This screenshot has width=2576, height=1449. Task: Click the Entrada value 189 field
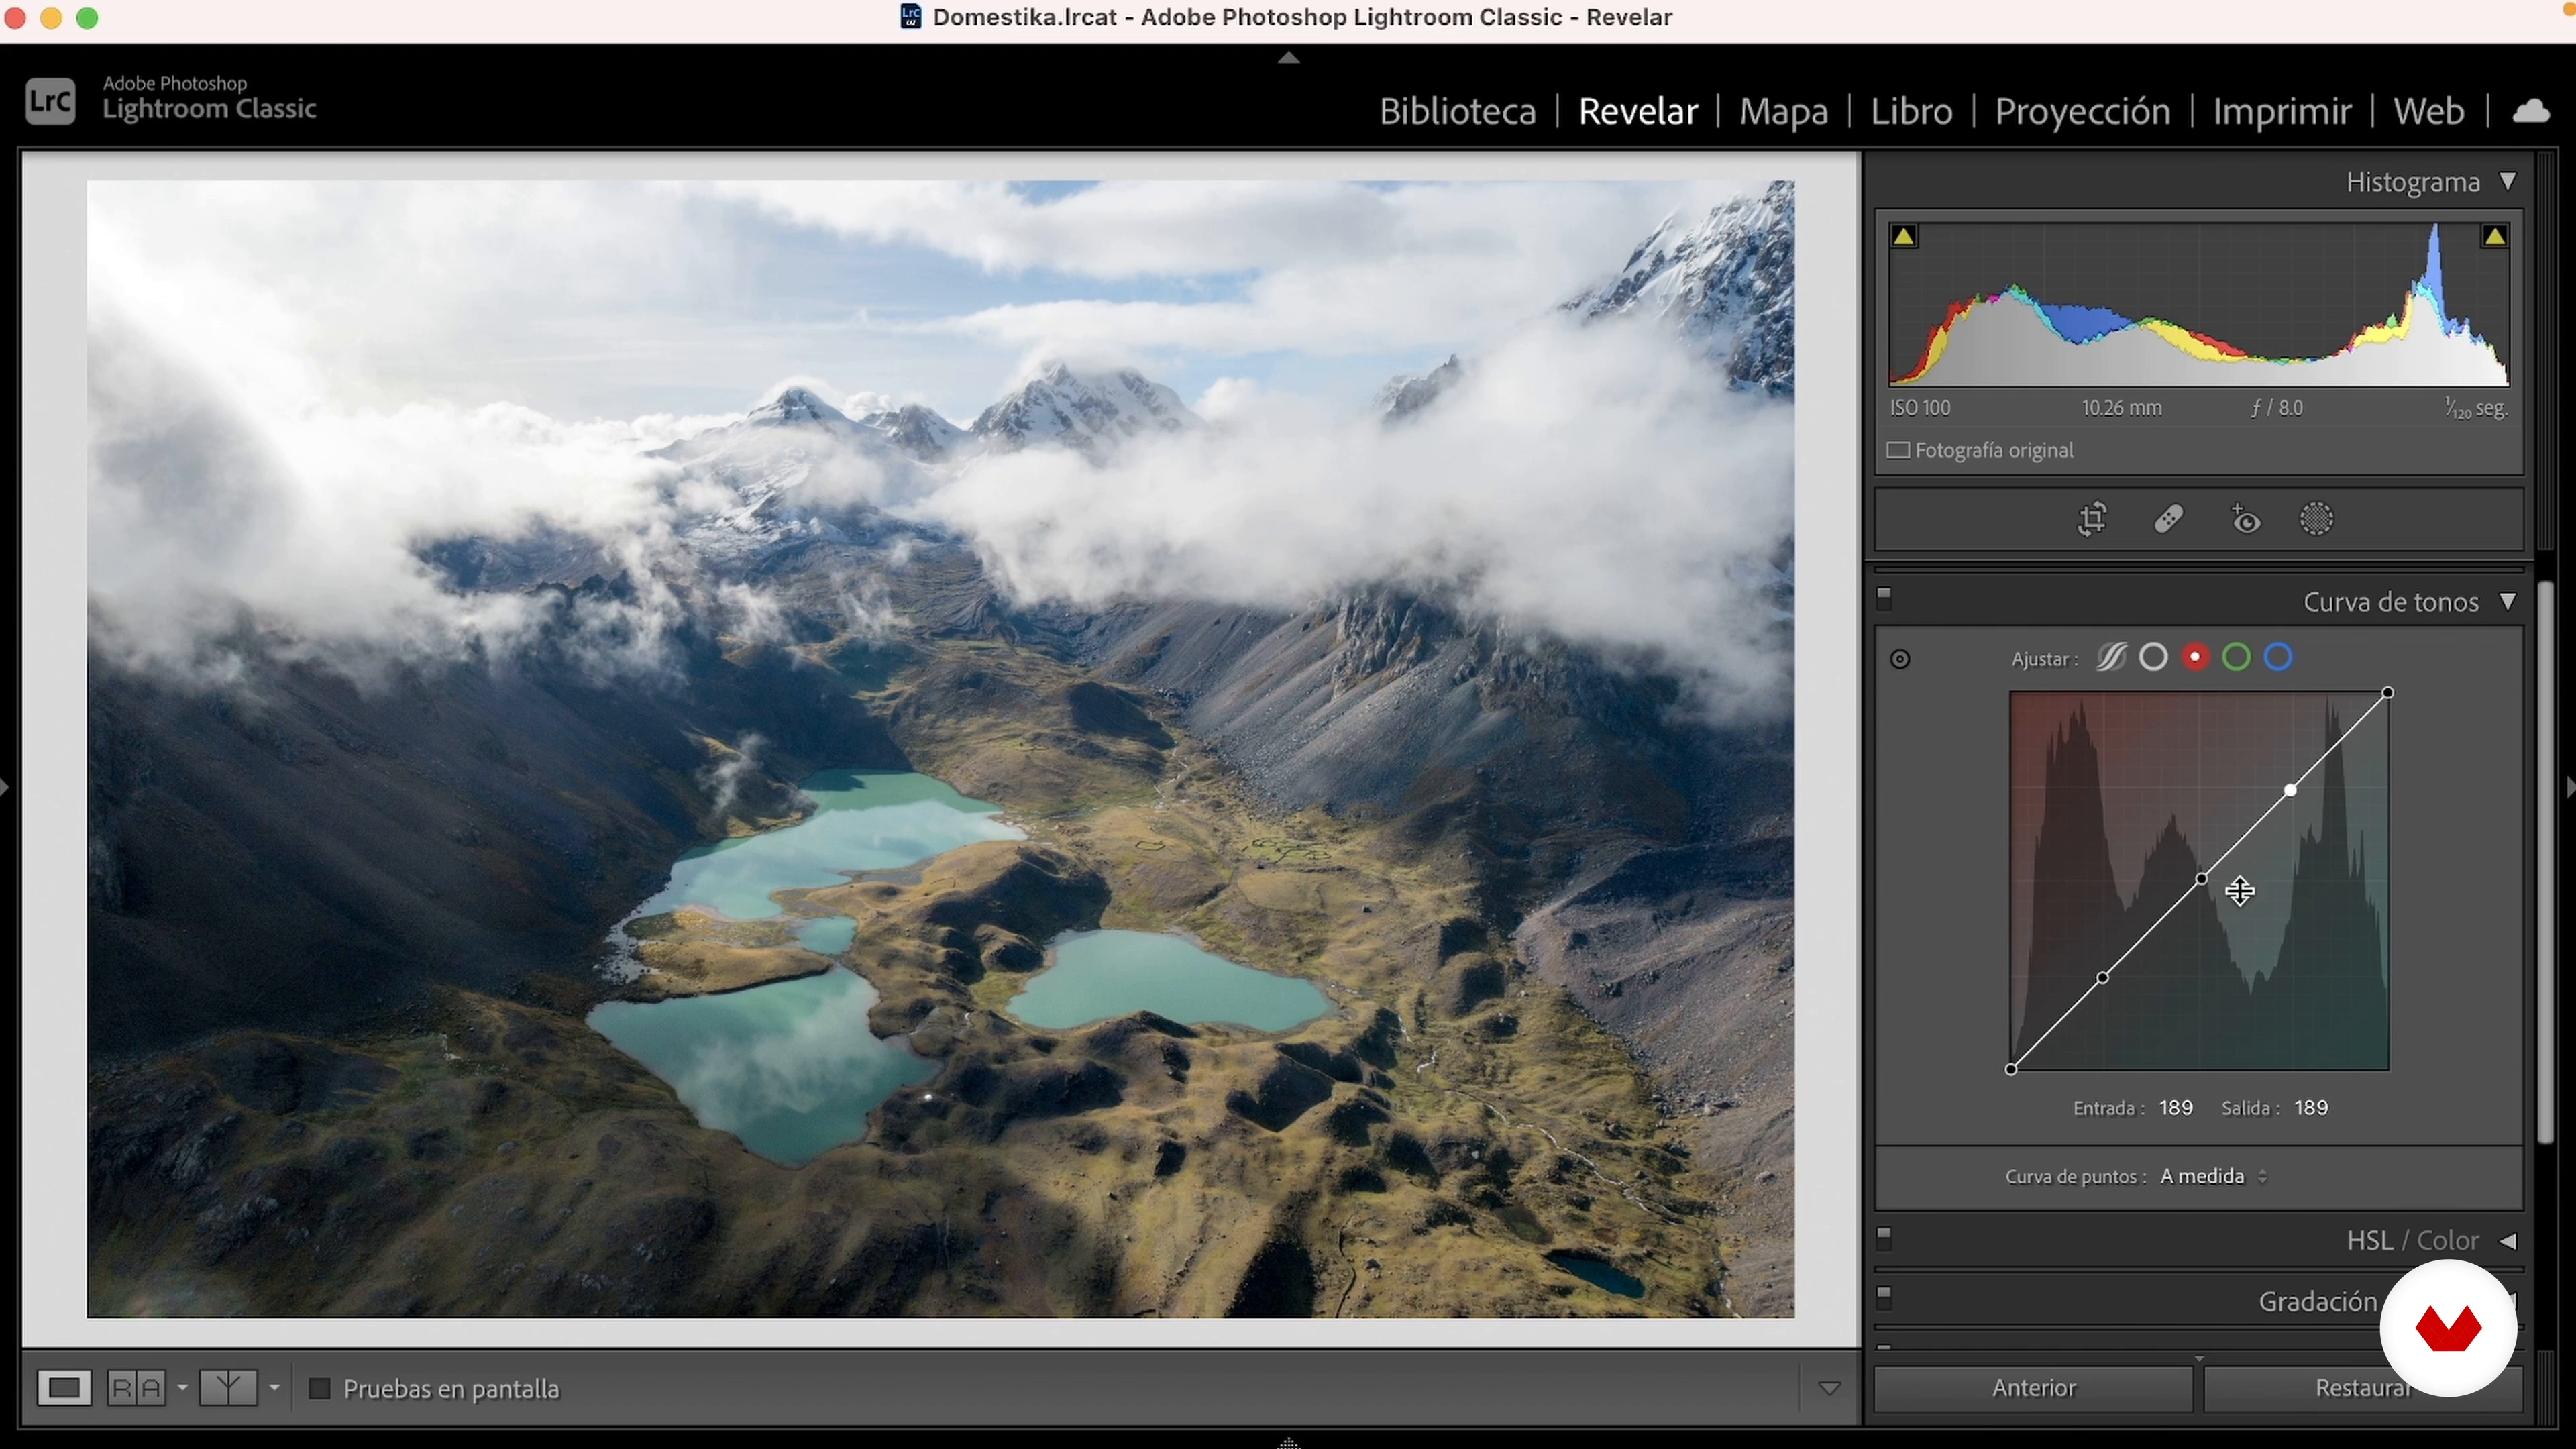2175,1108
